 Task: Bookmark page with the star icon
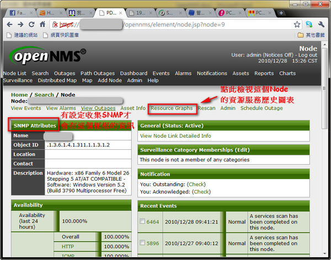tap(297, 24)
